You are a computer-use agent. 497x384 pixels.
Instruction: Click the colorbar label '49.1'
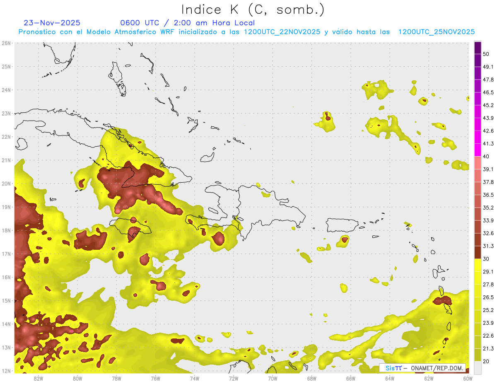pos(488,67)
